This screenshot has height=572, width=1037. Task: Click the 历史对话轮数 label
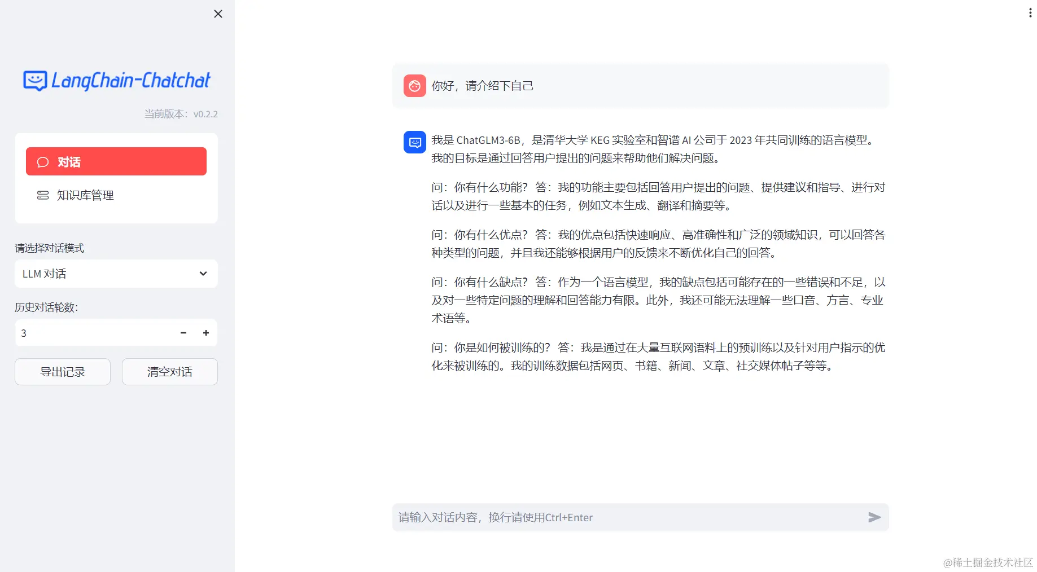point(46,307)
